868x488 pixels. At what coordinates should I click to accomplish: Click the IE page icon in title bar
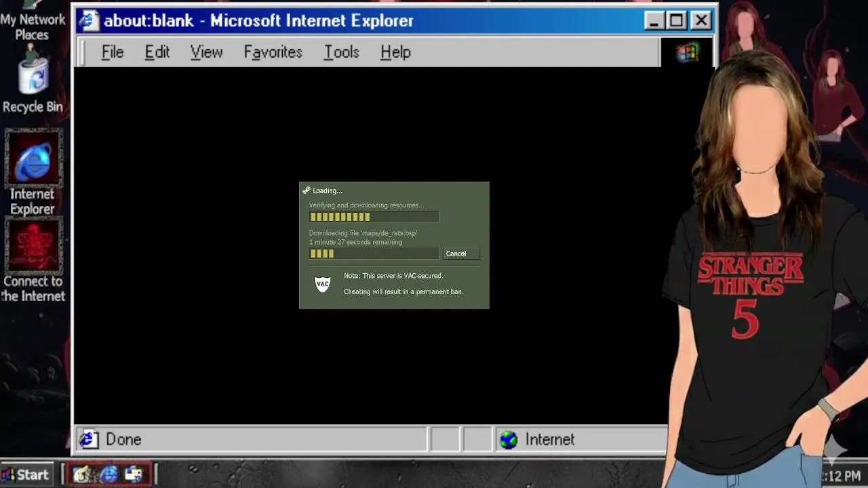(x=88, y=20)
